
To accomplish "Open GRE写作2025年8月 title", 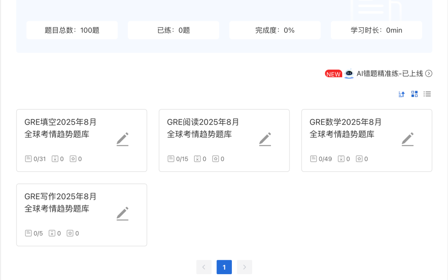I will point(60,197).
